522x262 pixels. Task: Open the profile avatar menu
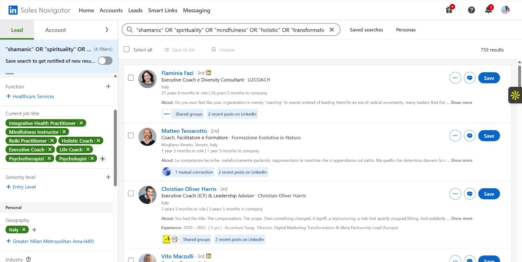505,10
